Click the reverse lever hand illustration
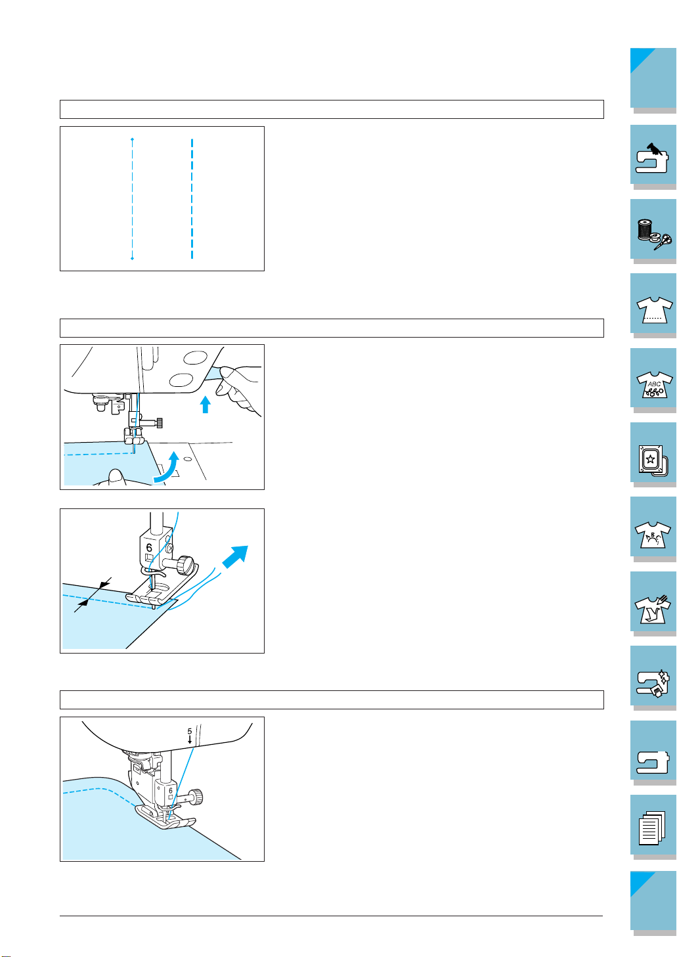Viewport: 677px width, 957px height. click(x=162, y=416)
